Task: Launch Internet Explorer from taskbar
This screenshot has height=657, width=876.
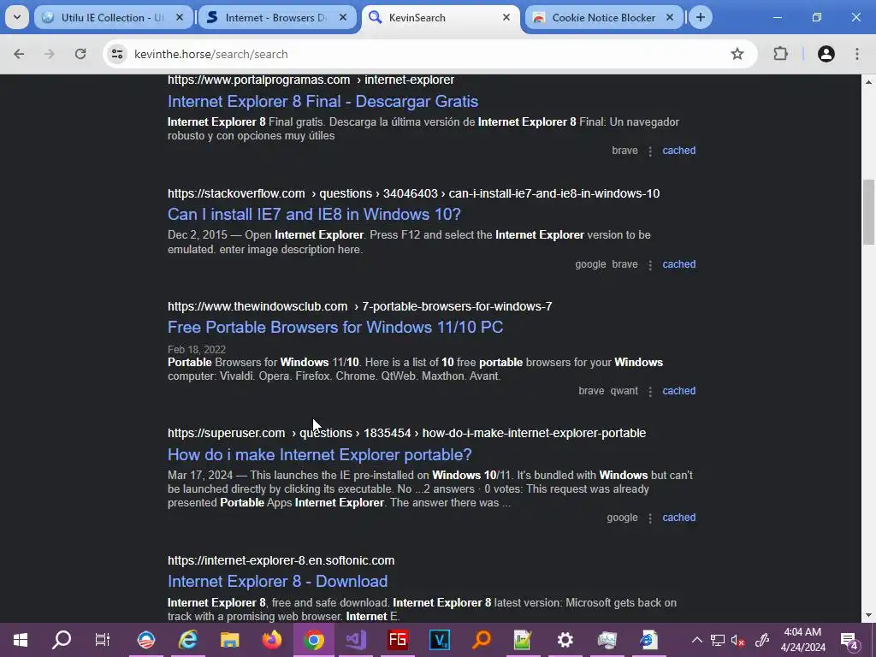Action: click(187, 640)
